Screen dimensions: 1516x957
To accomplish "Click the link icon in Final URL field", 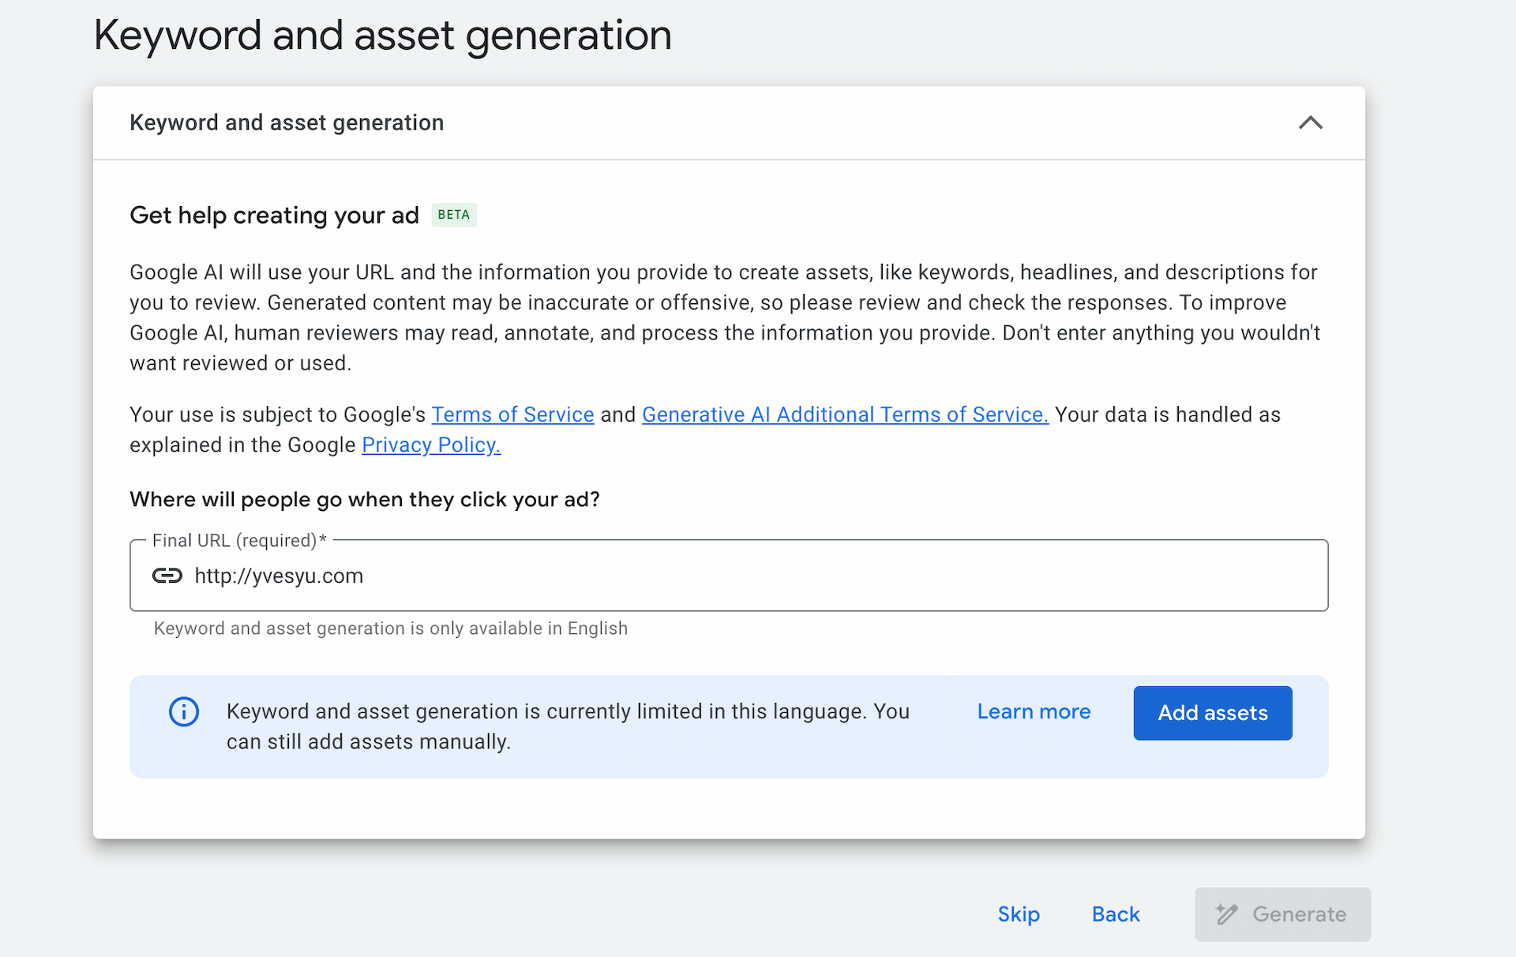I will point(167,576).
